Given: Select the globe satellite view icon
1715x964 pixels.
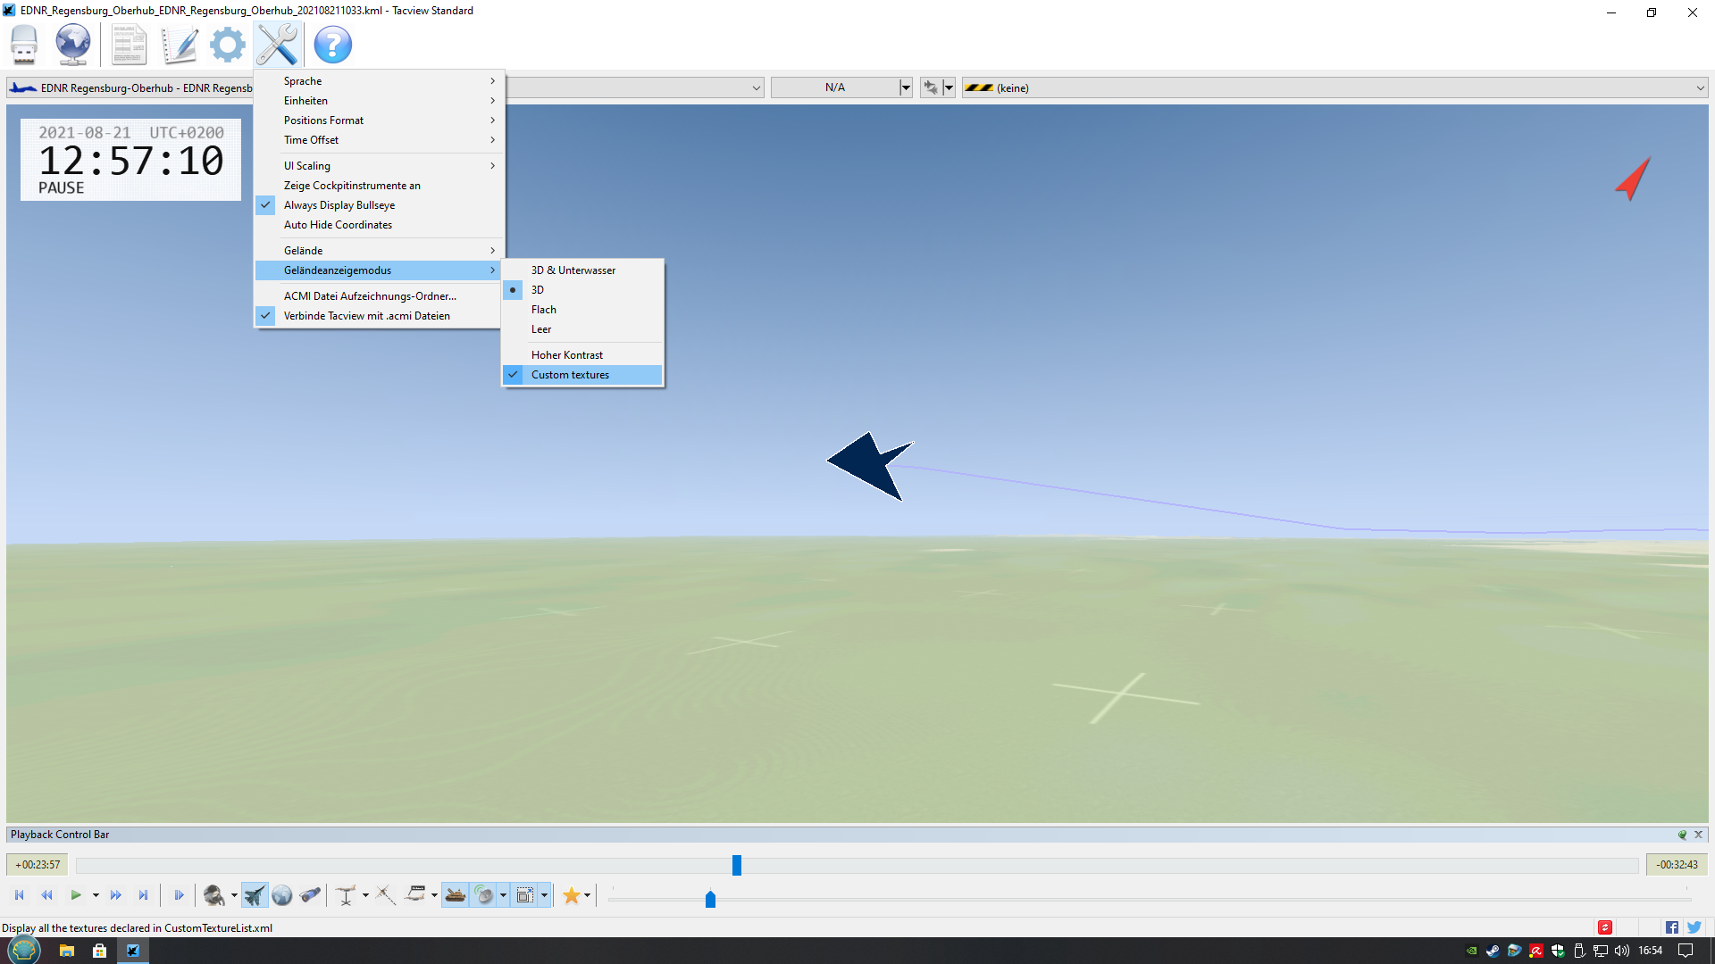Looking at the screenshot, I should point(282,895).
